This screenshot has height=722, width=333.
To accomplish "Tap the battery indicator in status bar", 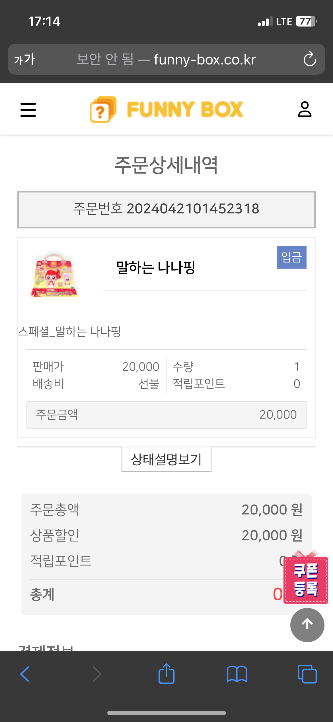I will [306, 21].
